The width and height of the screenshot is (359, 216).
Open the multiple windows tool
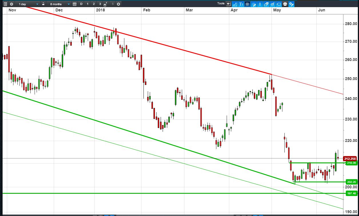pyautogui.click(x=266, y=4)
